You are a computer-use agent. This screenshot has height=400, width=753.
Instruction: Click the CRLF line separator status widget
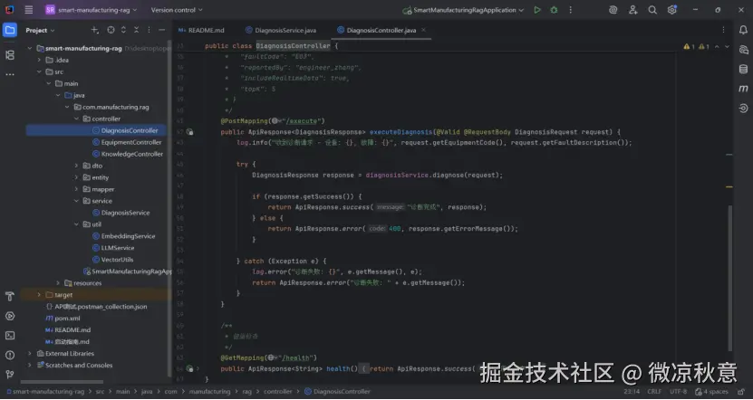coord(654,391)
